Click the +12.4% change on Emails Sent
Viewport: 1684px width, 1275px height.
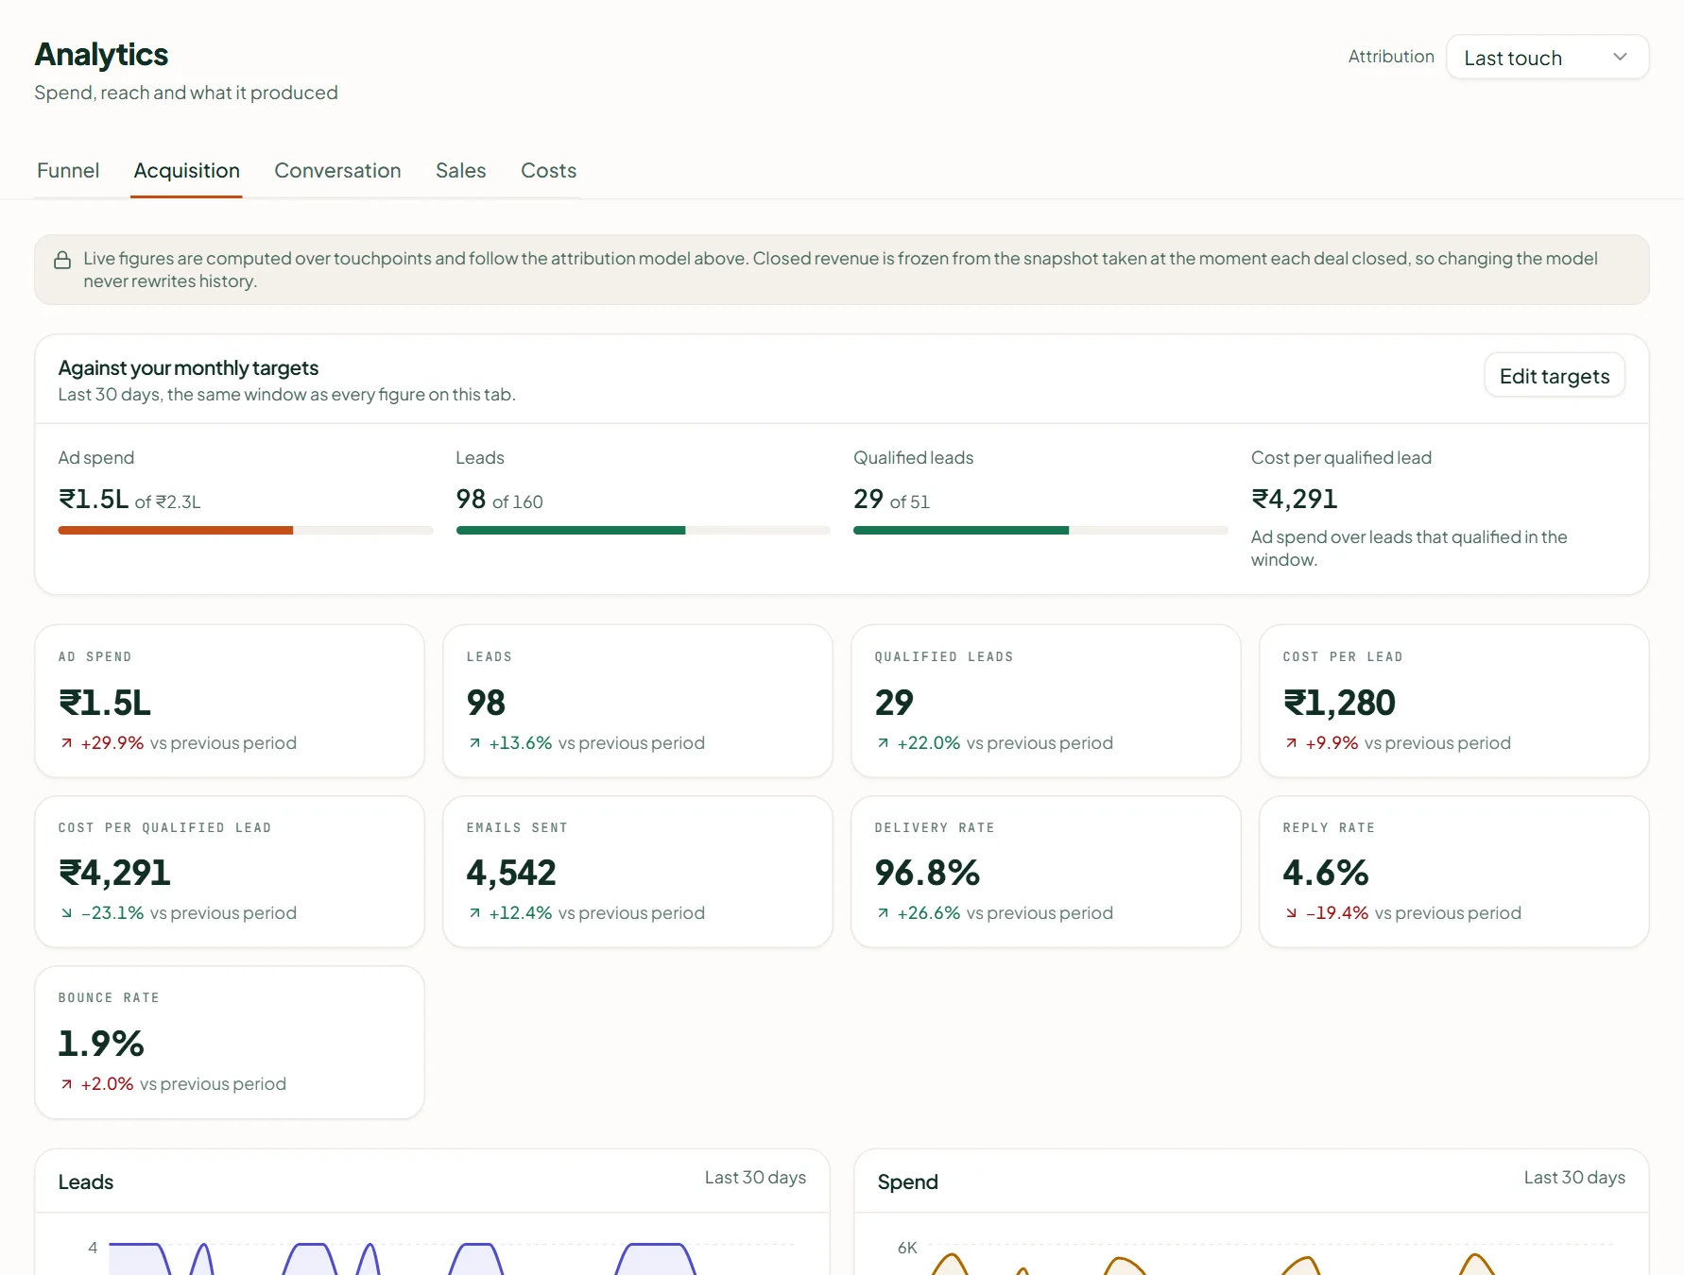(521, 913)
